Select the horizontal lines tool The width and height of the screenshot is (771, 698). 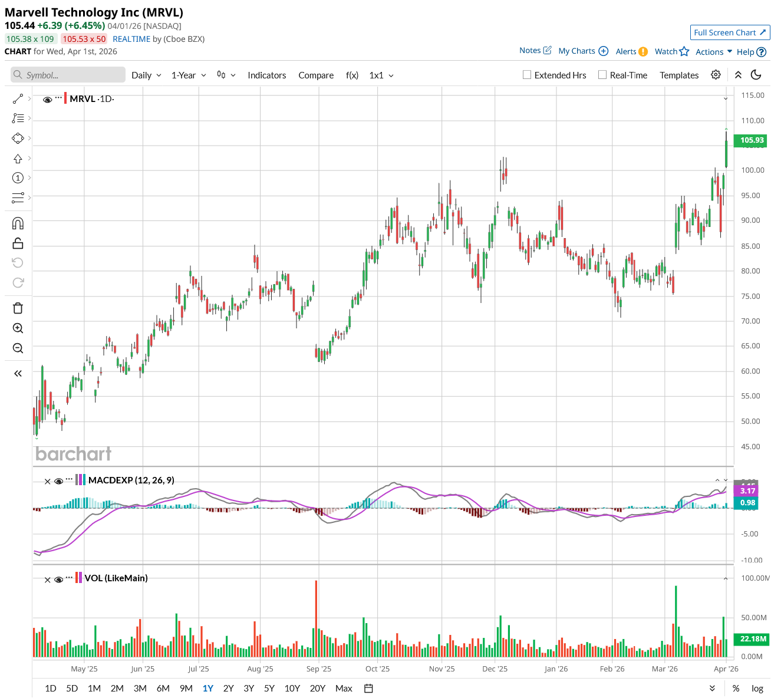(18, 197)
